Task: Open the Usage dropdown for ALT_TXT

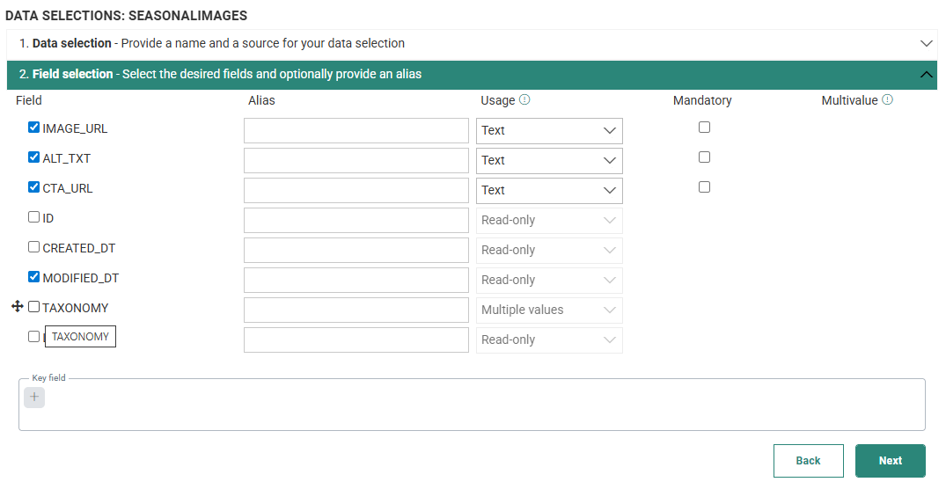Action: click(x=549, y=161)
